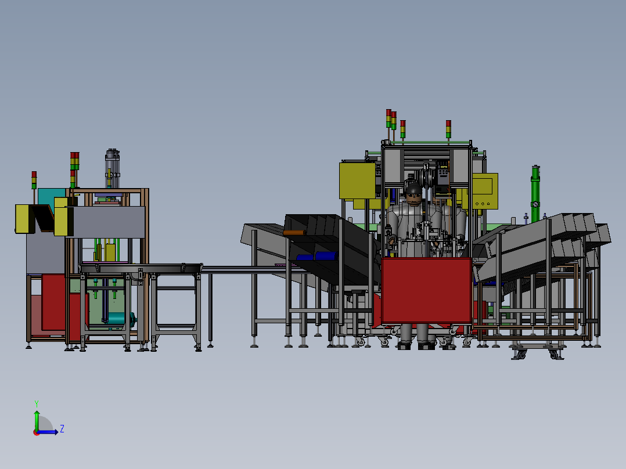The height and width of the screenshot is (469, 626).
Task: Select the transparent pneumatic cylinder atop the left machine
Action: (x=112, y=168)
